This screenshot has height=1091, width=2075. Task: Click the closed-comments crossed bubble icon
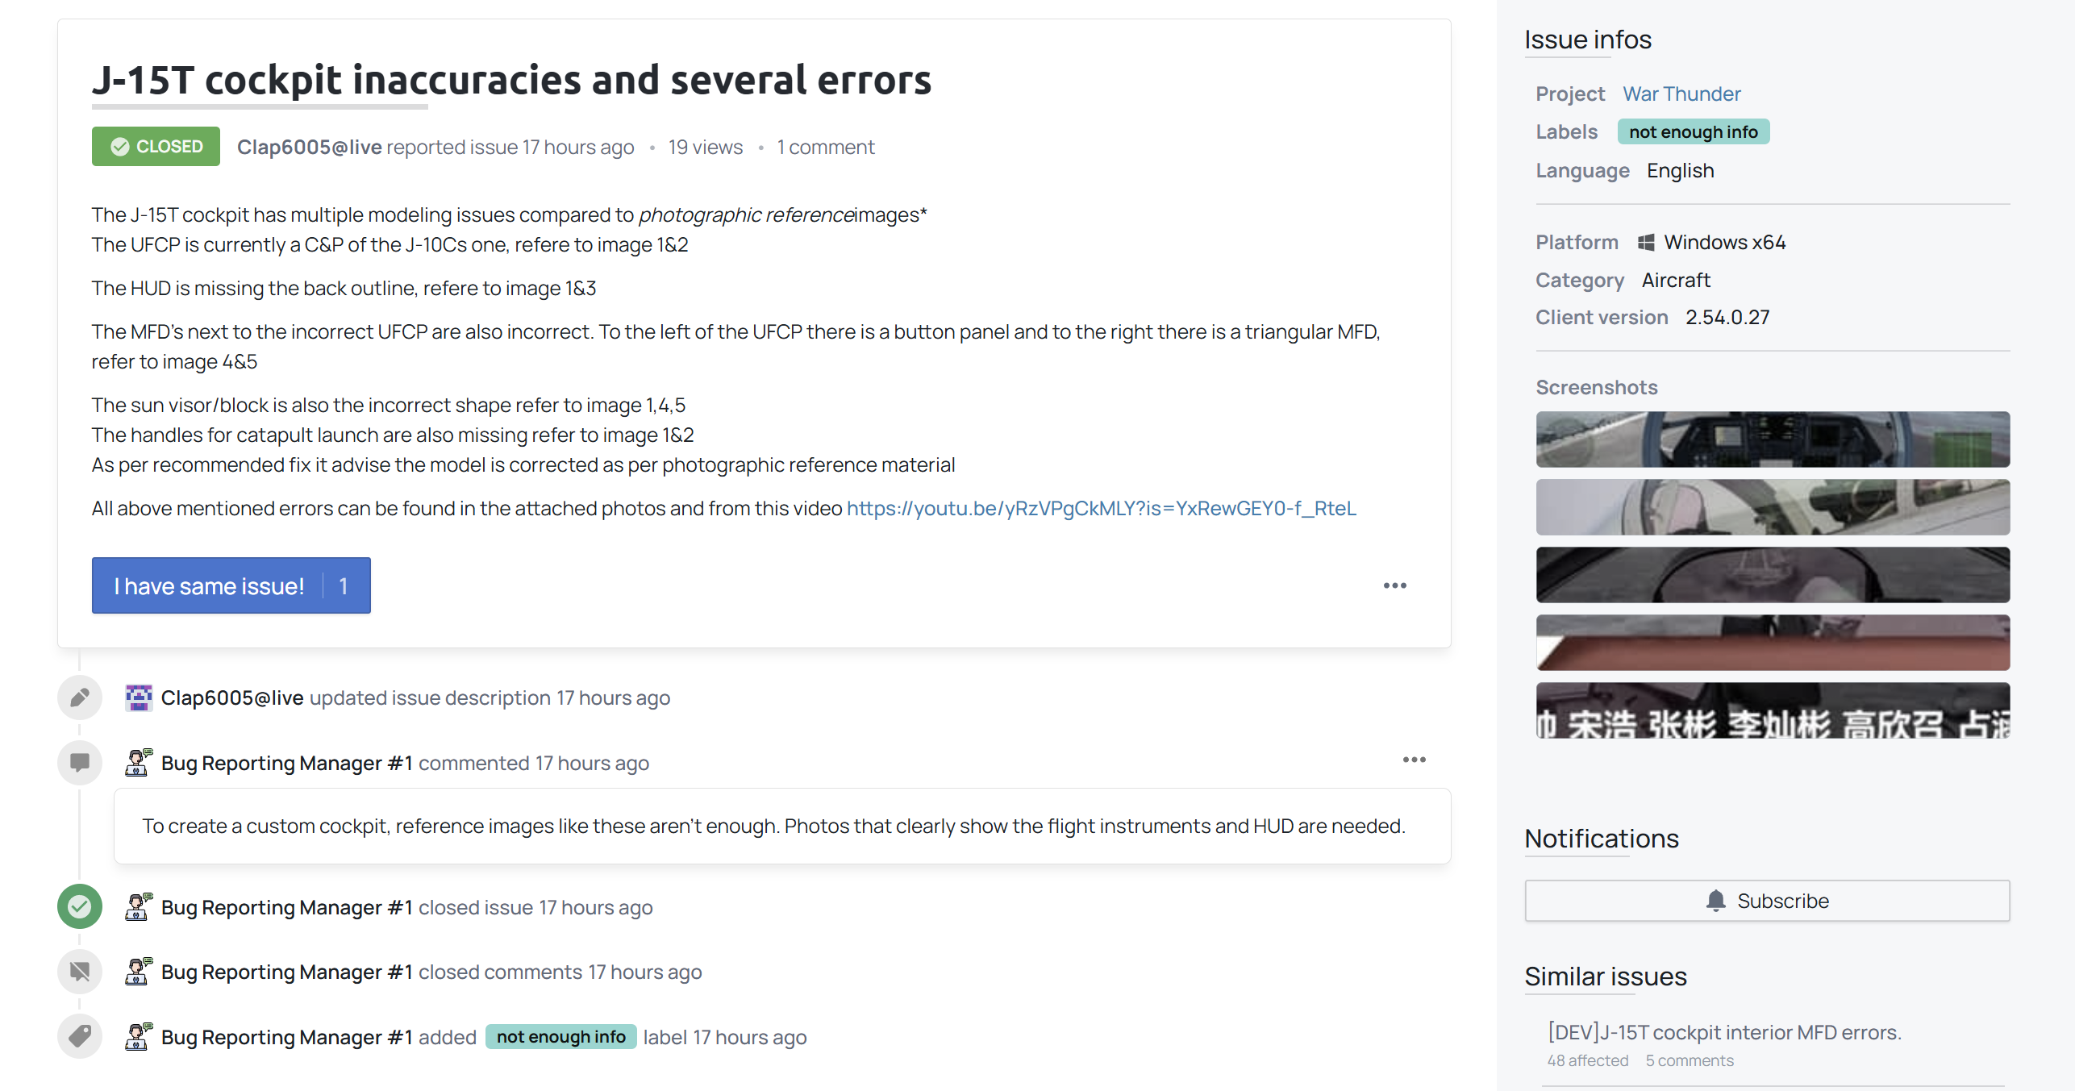click(80, 972)
